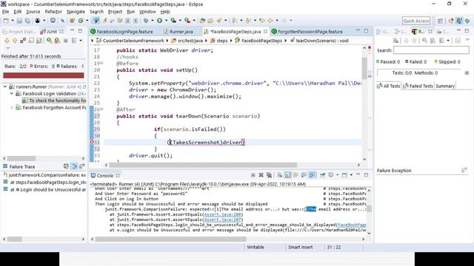Open Run button dropdown arrow
The width and height of the screenshot is (474, 266).
(166, 21)
